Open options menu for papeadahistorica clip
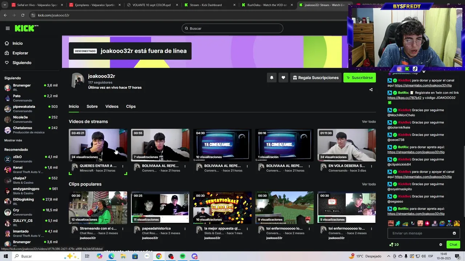465x261 pixels. 185,229
